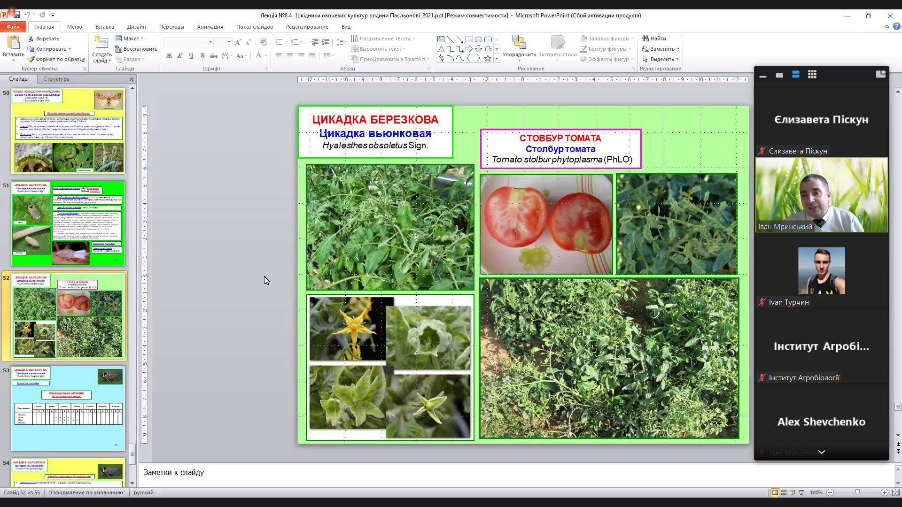Click the Файл button
This screenshot has height=507, width=902.
click(13, 27)
